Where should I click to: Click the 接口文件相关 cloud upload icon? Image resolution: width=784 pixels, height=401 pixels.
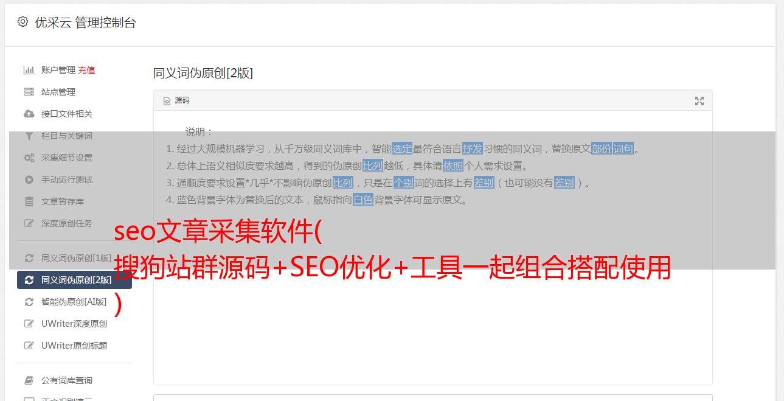29,114
